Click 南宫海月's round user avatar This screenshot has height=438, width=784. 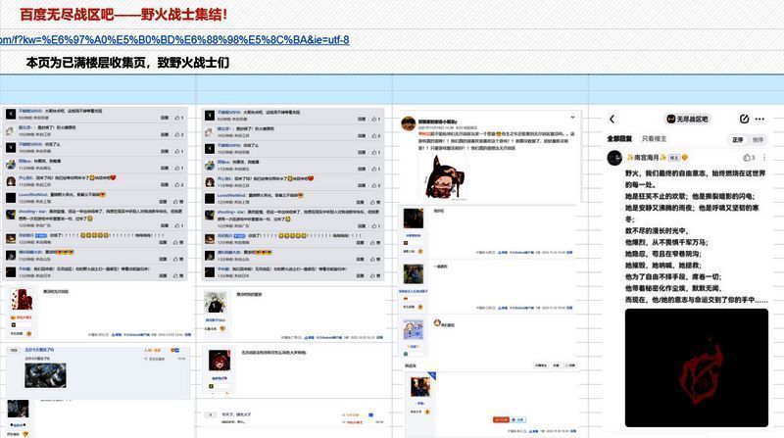pyautogui.click(x=614, y=157)
